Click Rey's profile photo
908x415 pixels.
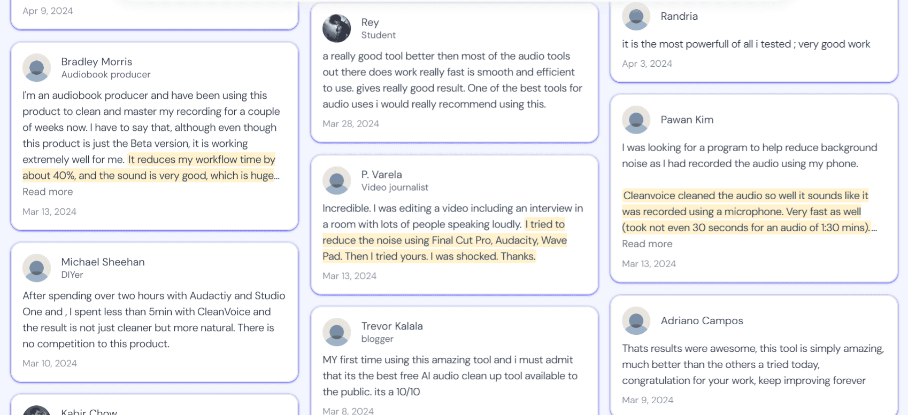click(336, 28)
